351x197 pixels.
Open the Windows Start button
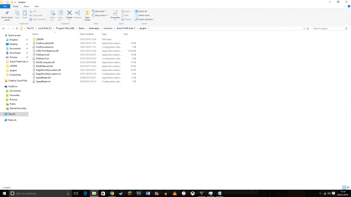(x=4, y=194)
